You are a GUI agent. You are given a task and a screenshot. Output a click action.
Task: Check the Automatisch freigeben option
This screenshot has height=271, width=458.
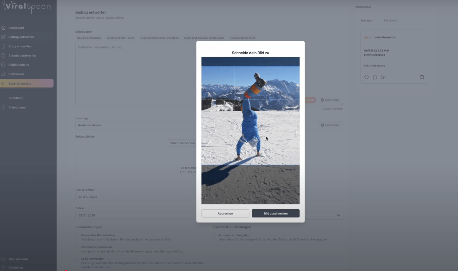214,235
